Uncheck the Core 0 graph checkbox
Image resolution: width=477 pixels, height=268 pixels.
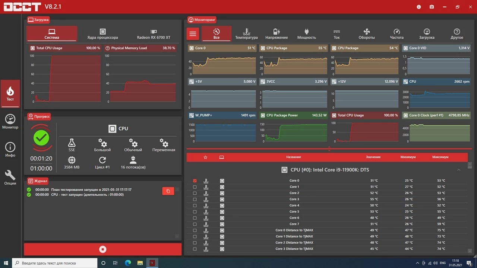click(195, 181)
